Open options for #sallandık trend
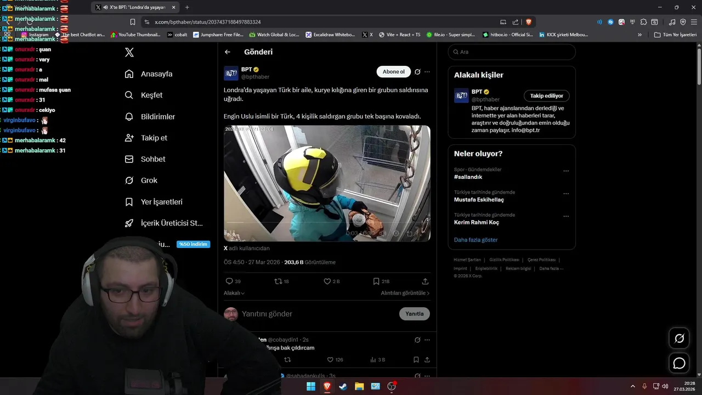Screen dimensions: 702x395 [566, 171]
